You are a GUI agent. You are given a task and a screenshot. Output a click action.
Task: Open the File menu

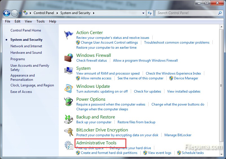(x=8, y=21)
